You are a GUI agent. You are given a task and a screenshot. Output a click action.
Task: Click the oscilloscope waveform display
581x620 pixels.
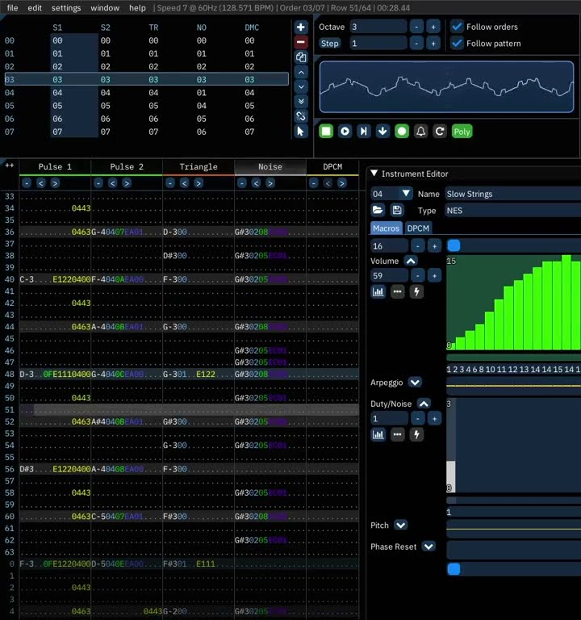pyautogui.click(x=446, y=87)
